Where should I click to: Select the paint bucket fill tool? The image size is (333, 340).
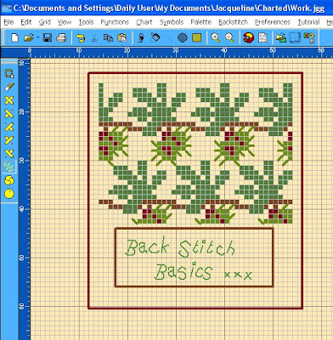click(155, 37)
